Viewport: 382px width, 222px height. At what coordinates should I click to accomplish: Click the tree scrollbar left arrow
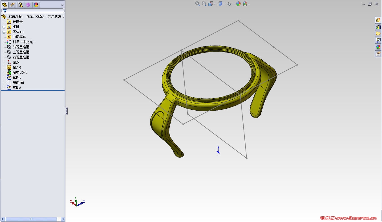[3, 219]
